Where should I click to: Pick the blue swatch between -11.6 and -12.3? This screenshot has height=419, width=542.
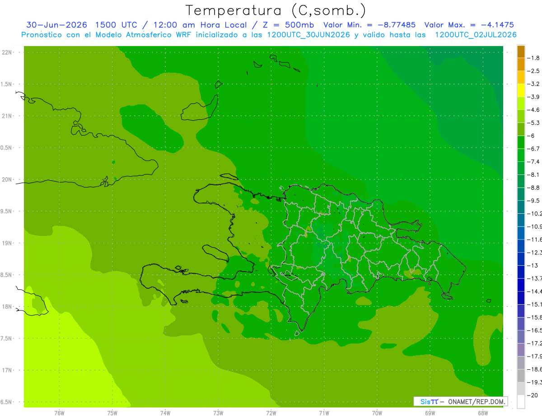point(521,246)
